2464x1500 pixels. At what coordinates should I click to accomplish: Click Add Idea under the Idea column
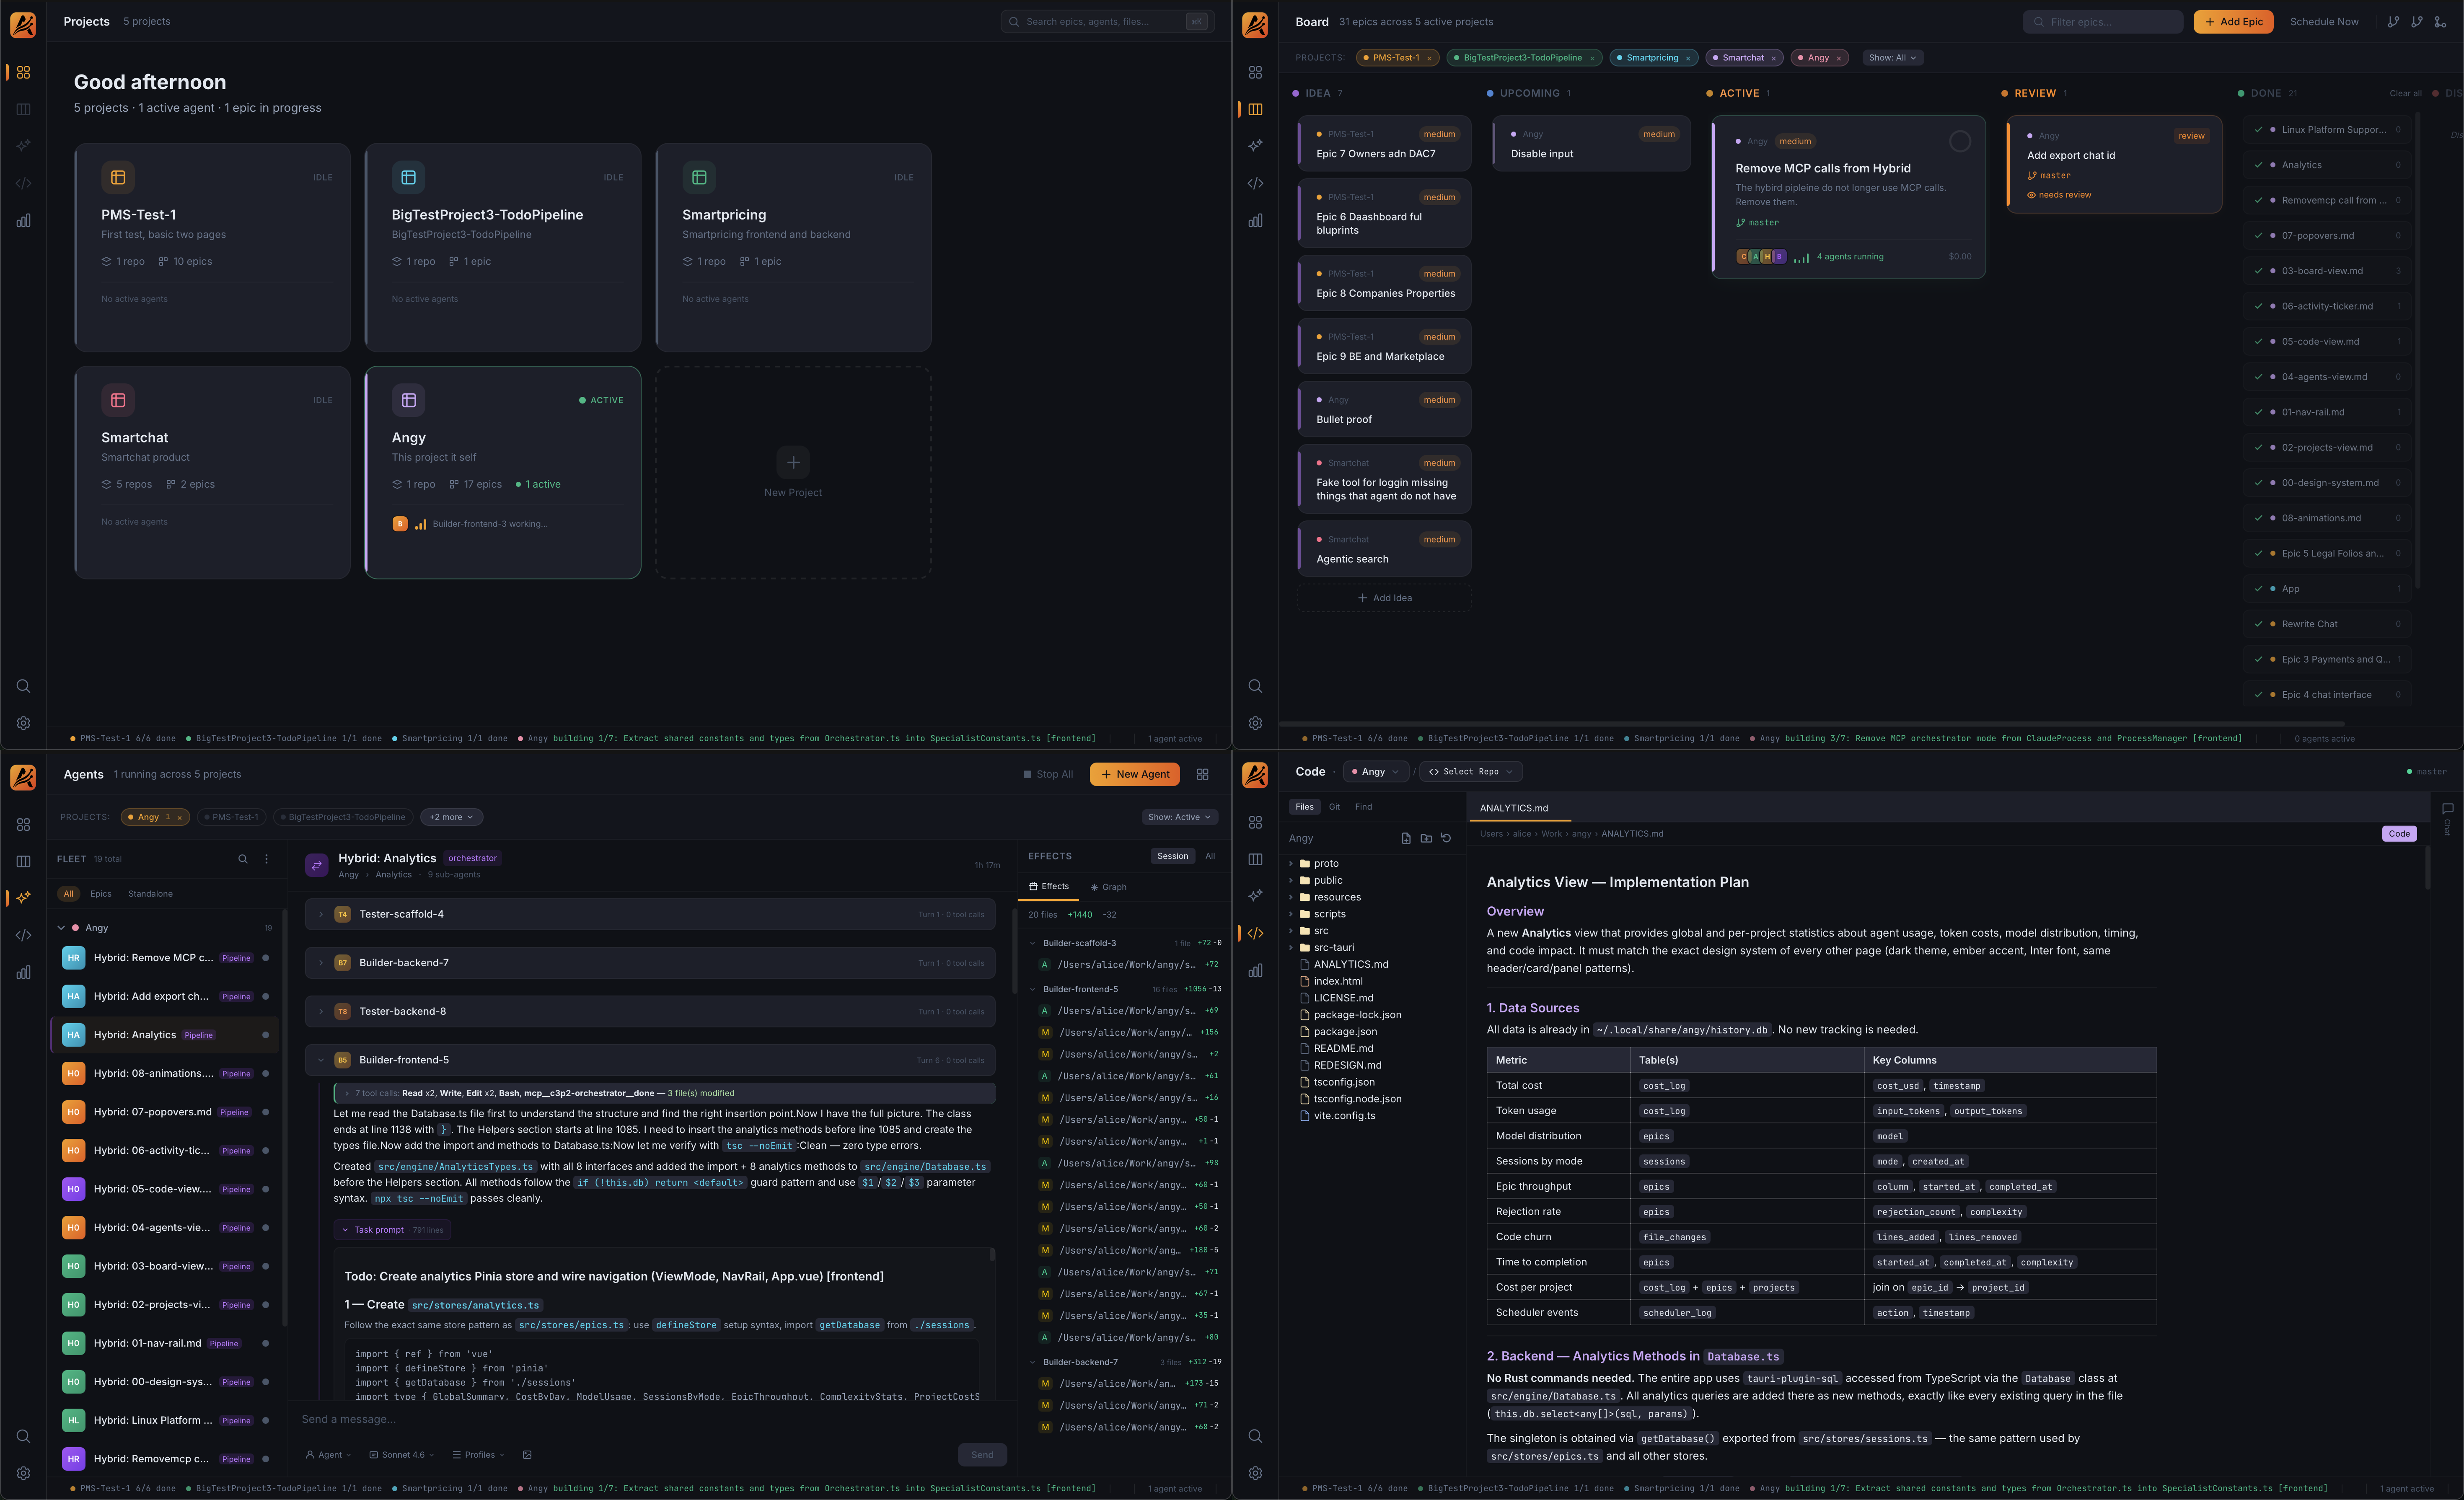(1384, 598)
